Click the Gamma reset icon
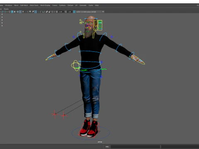This screenshot has height=149, width=199. [66, 12]
